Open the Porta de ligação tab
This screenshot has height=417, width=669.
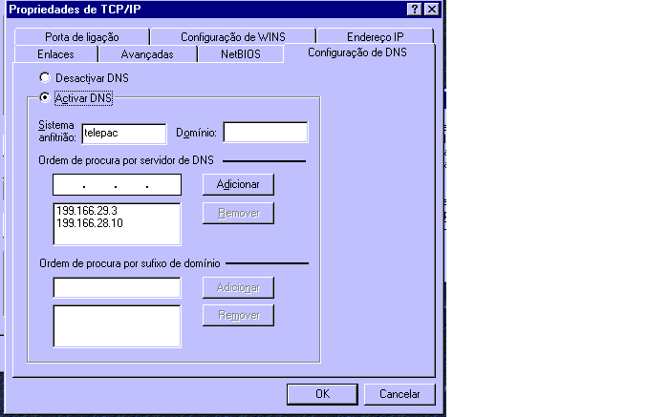click(x=82, y=37)
